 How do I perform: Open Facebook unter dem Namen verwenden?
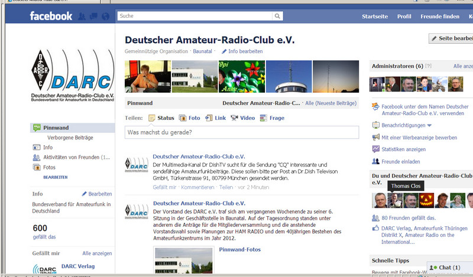425,110
